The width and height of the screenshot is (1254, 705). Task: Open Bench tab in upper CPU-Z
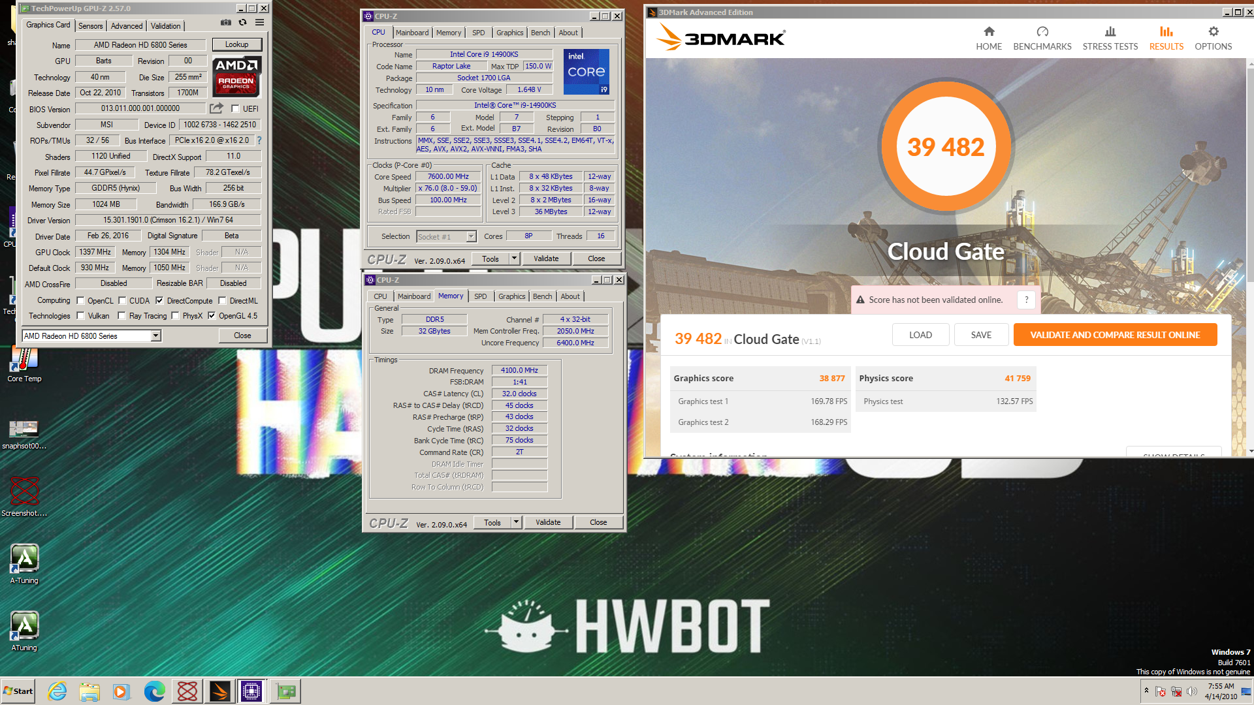point(540,33)
